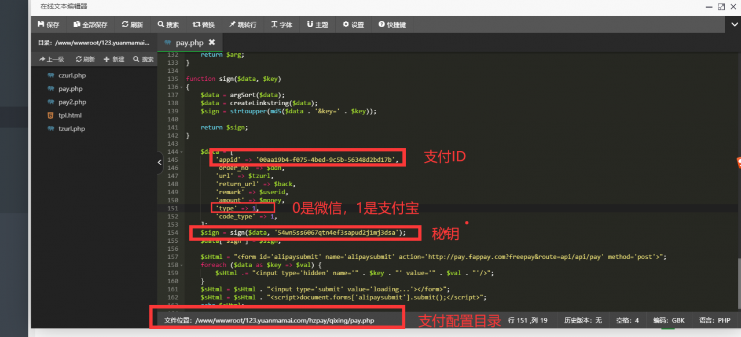This screenshot has height=337, width=741.
Task: Change syntax language via 语言: PHP
Action: coord(715,320)
